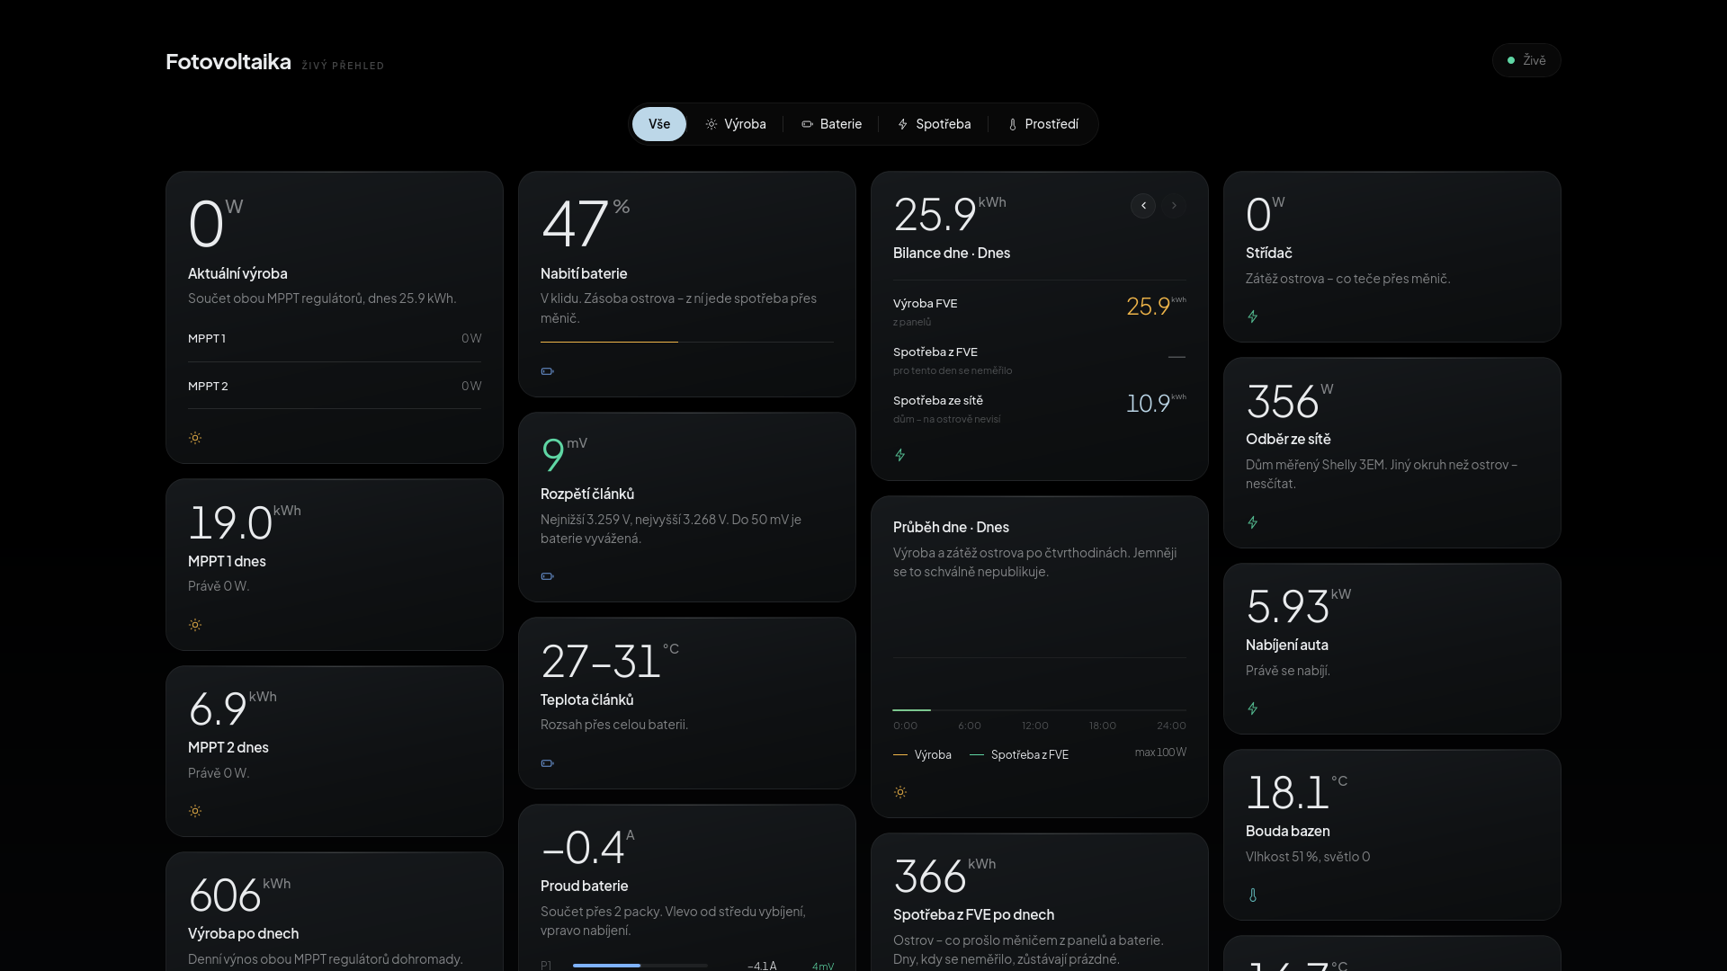
Task: Click the max 100 W chart label
Action: click(1160, 753)
